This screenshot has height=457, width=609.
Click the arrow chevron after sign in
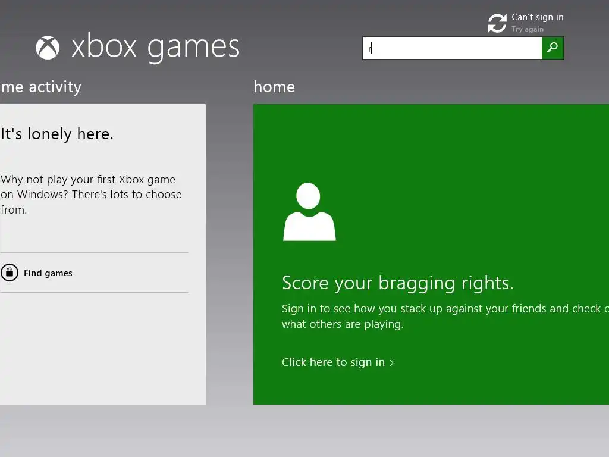391,363
